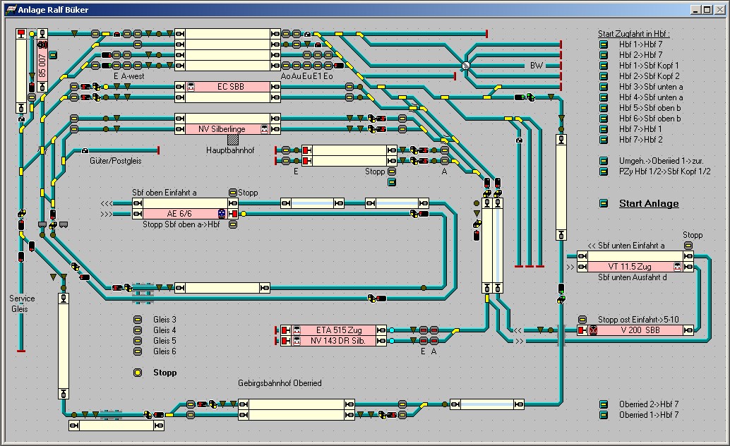Click the NV Silberlinge train icon
Viewport: 730px width, 446px height.
[x=264, y=129]
